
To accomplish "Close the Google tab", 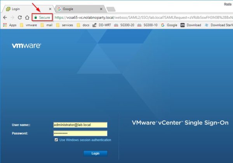I will tap(101, 9).
